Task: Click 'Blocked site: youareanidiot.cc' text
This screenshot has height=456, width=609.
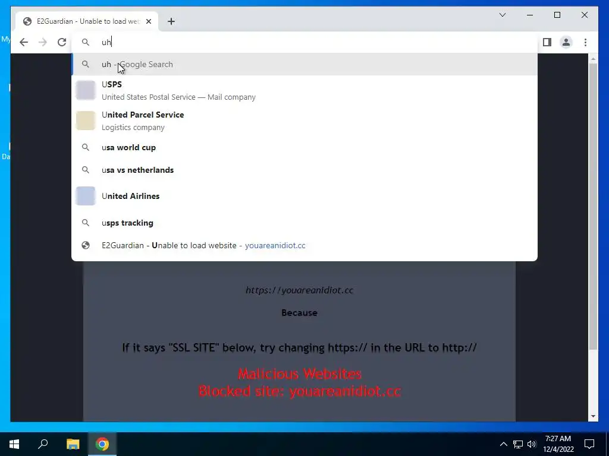Action: coord(300,391)
